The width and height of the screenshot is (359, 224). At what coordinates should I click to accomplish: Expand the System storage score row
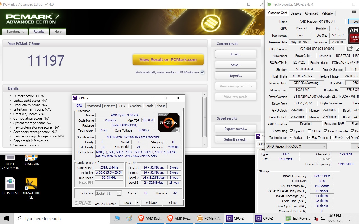[x=11, y=123]
